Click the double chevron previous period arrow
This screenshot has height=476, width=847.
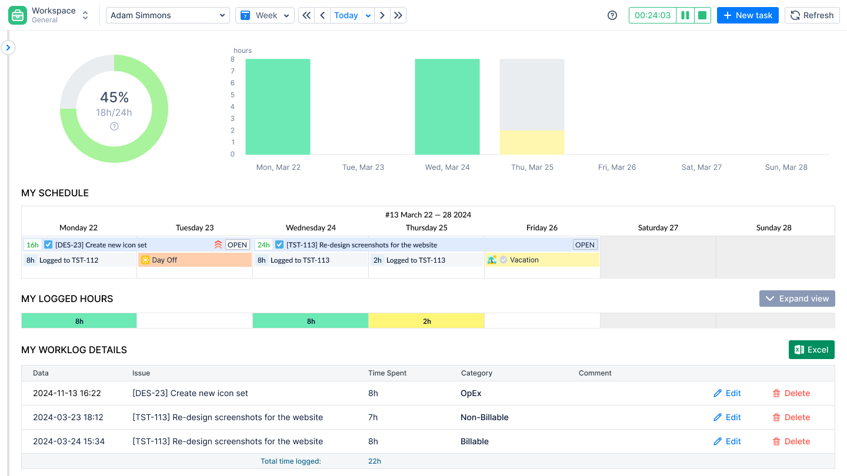point(306,15)
